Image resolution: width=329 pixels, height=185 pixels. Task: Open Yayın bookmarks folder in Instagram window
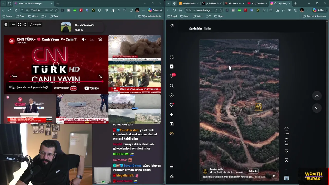[x=218, y=16]
